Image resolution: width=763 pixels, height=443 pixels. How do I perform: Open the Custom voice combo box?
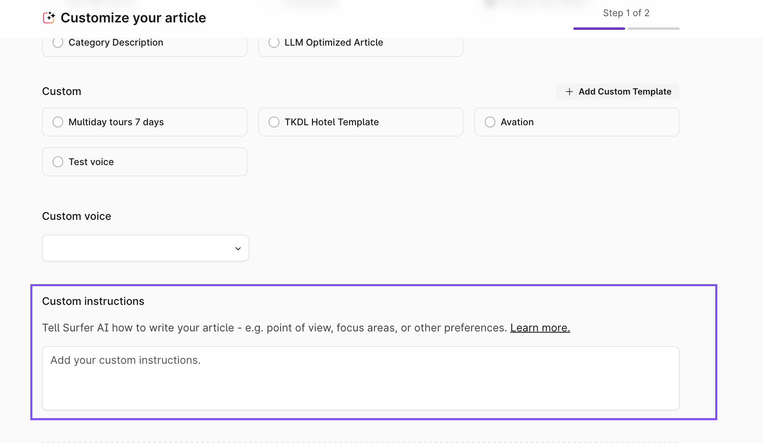[145, 248]
